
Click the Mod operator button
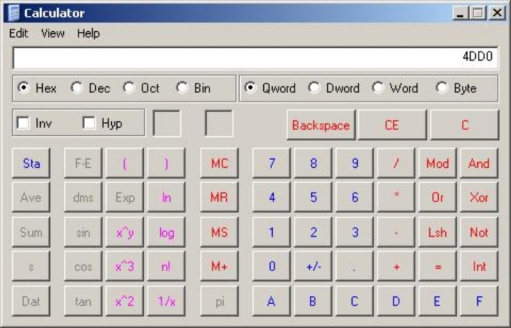(438, 163)
